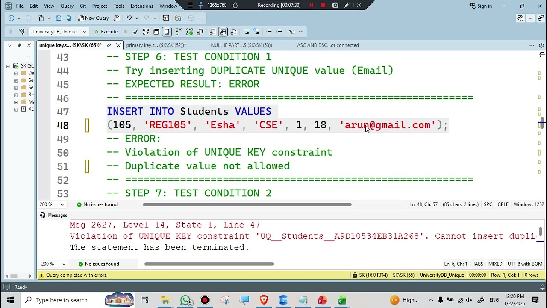Image resolution: width=547 pixels, height=308 pixels.
Task: Open the Brave browser taskbar icon
Action: click(264, 300)
